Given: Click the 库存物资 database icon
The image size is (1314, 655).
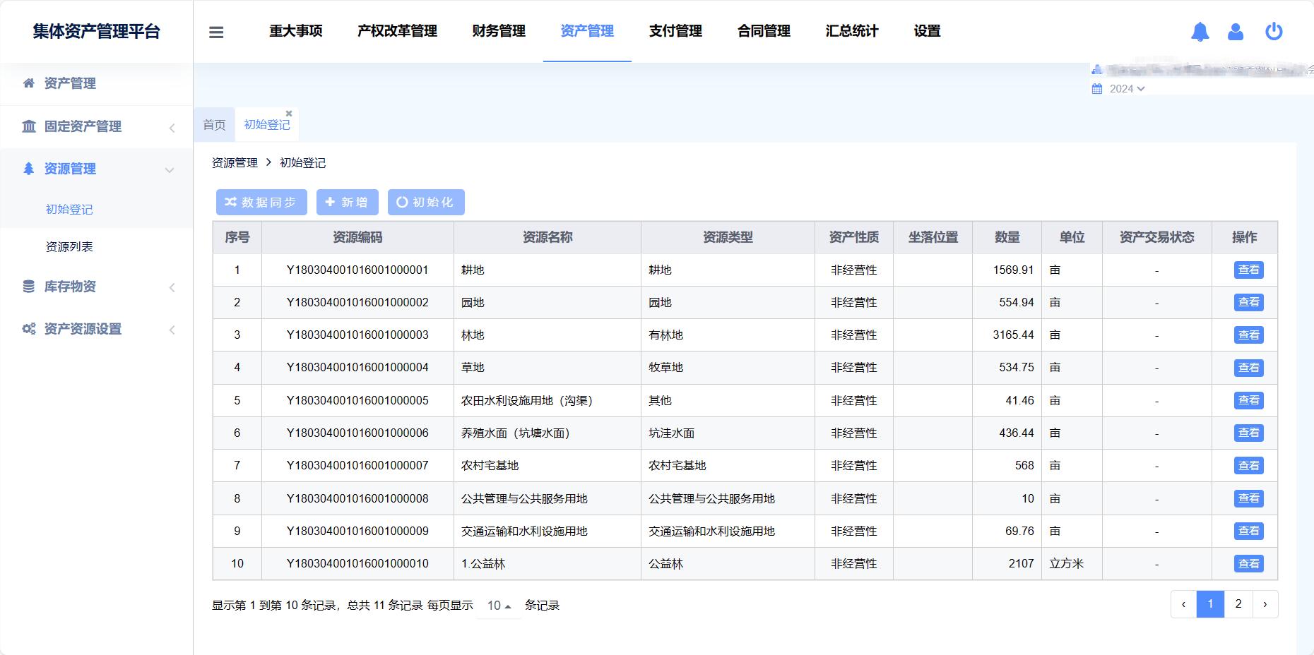Looking at the screenshot, I should pyautogui.click(x=29, y=287).
